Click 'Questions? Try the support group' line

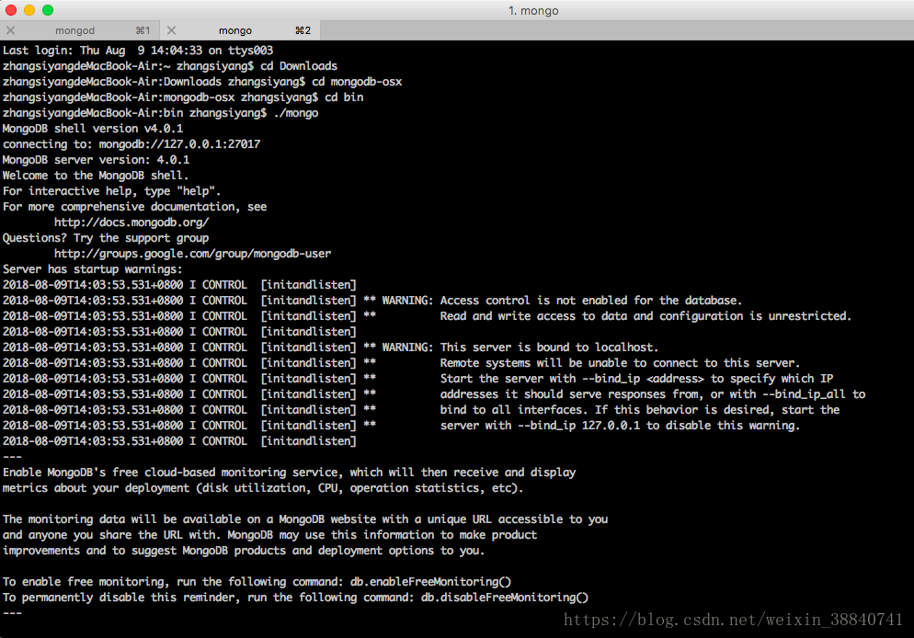[106, 238]
